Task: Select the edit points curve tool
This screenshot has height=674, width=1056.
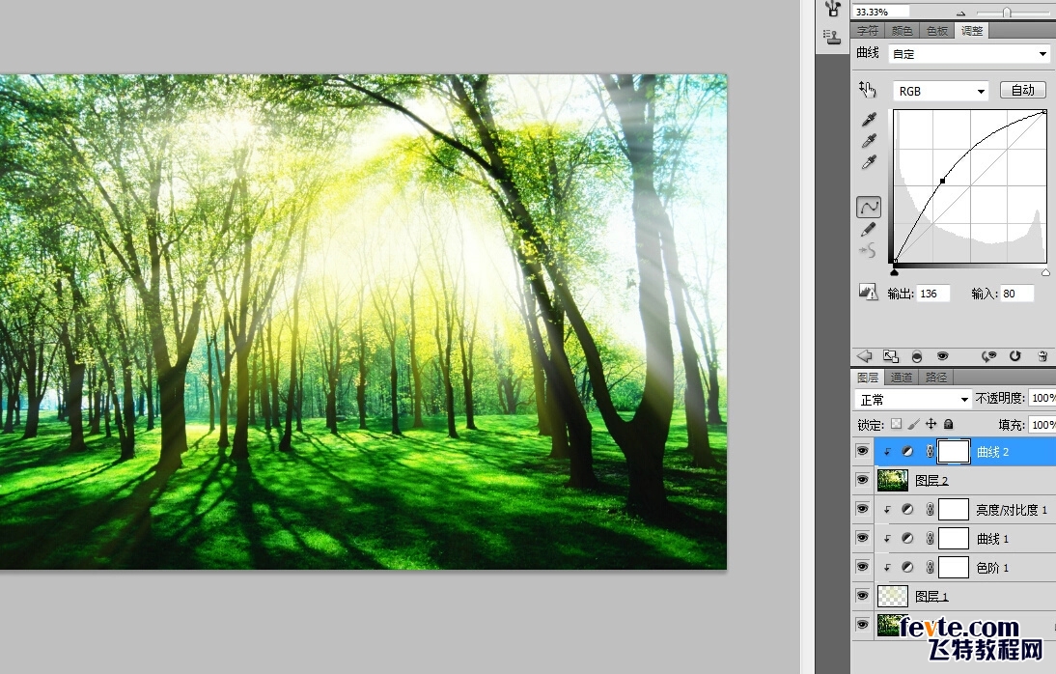Action: [x=869, y=208]
